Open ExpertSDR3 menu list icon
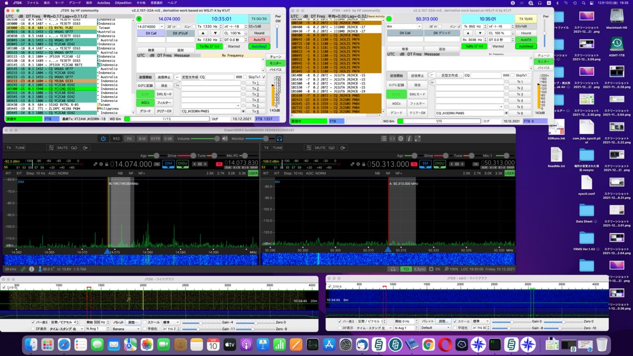This screenshot has width=633, height=356. (384, 139)
